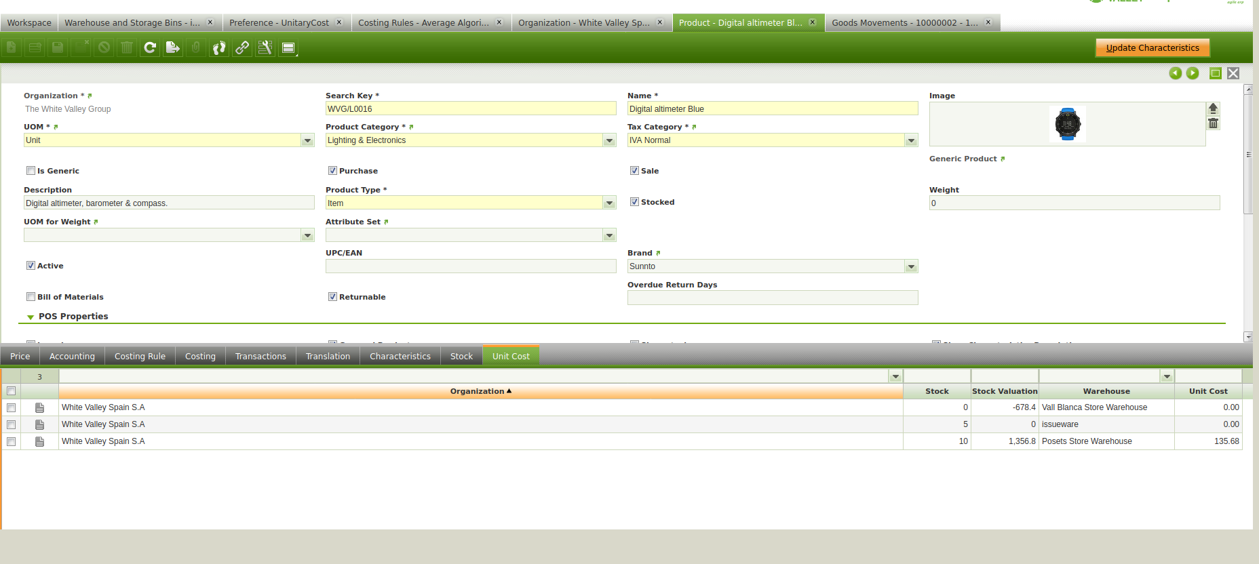This screenshot has width=1259, height=564.
Task: Open the Product Type dropdown
Action: point(609,203)
